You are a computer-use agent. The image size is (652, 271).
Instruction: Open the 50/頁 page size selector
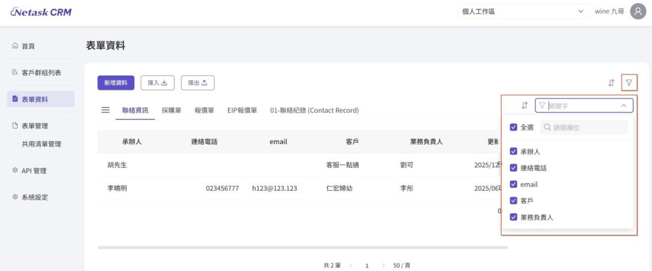point(401,265)
